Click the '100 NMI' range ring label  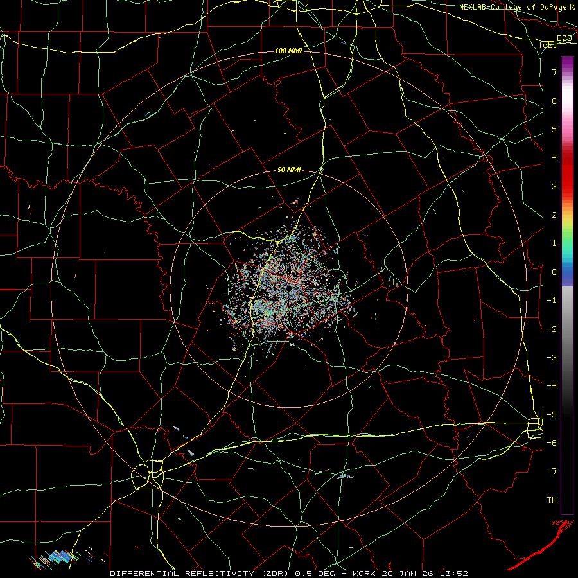[288, 51]
